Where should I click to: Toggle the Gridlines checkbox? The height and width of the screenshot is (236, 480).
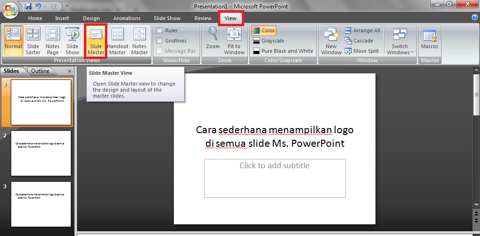click(159, 41)
